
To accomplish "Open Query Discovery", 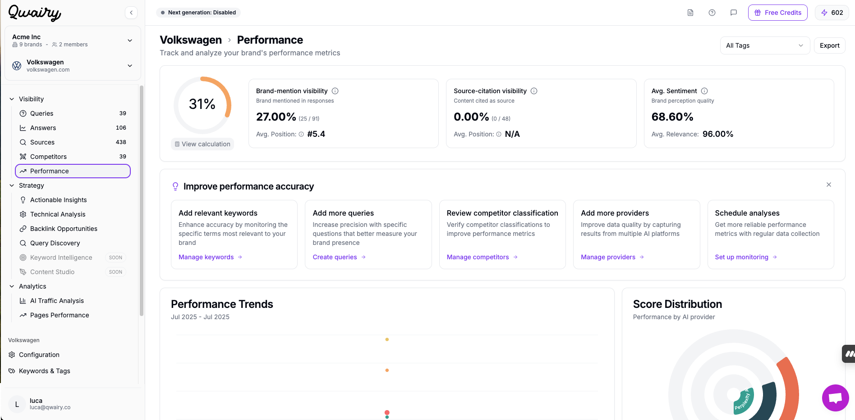I will pyautogui.click(x=73, y=243).
